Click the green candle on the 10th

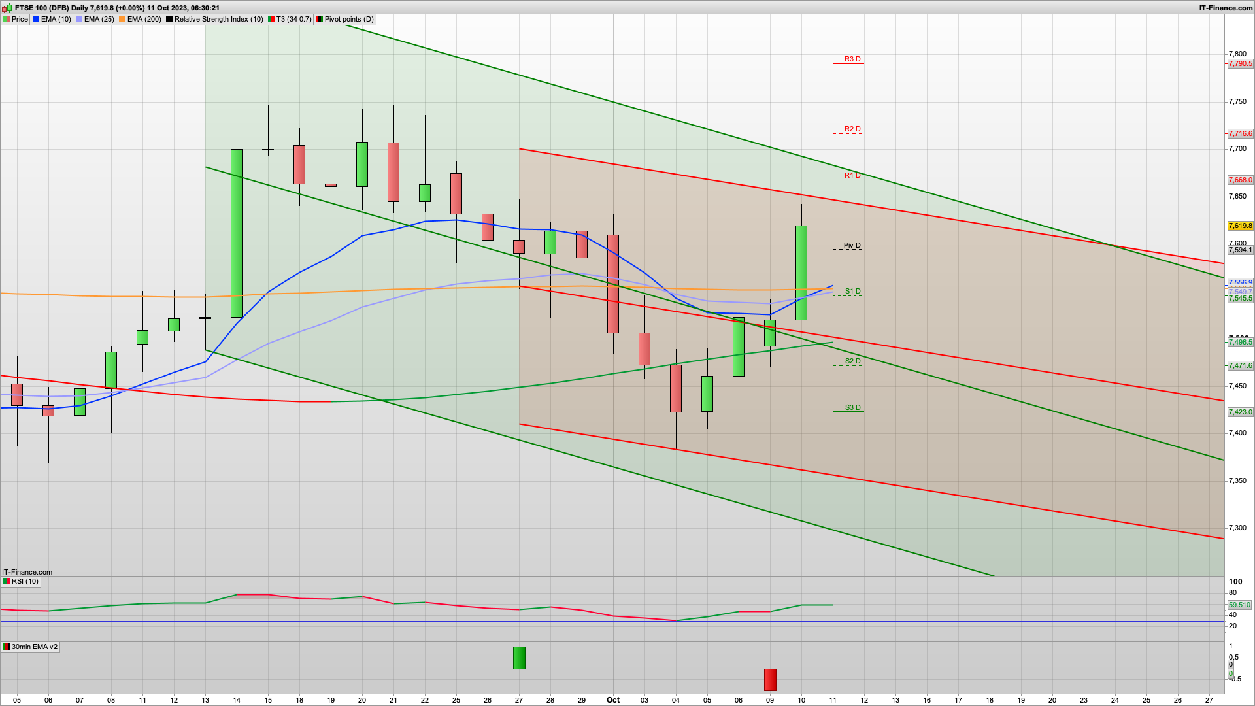(801, 273)
